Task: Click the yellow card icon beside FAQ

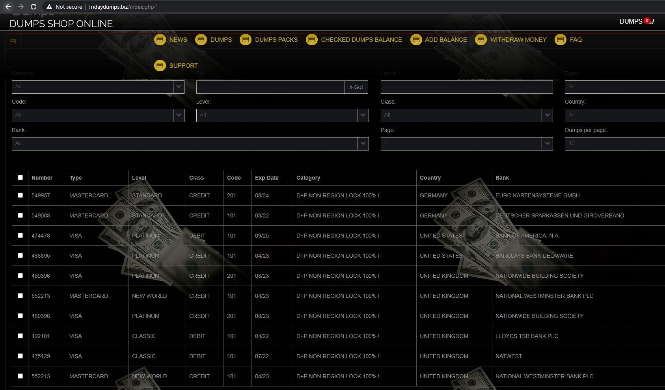Action: tap(561, 40)
